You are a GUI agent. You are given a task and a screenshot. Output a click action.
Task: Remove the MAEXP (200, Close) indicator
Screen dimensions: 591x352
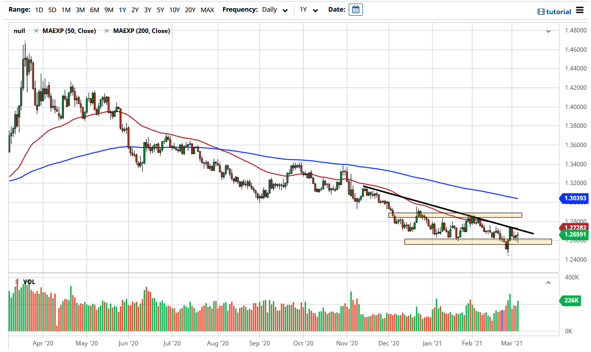click(106, 30)
